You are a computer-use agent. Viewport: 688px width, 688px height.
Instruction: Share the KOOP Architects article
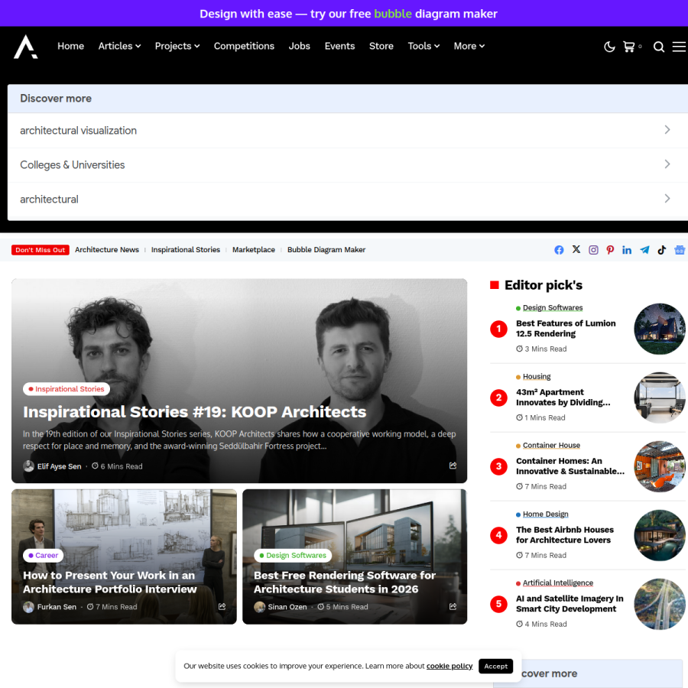[453, 465]
